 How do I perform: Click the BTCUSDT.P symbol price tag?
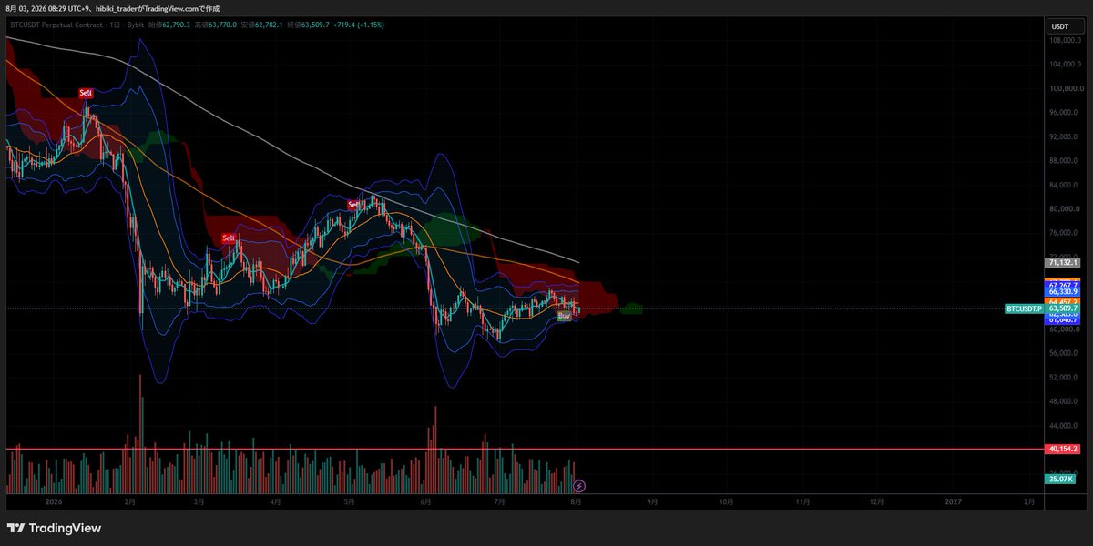click(1025, 309)
